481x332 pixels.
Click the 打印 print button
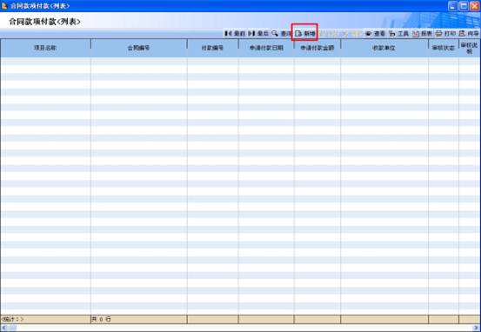point(445,33)
